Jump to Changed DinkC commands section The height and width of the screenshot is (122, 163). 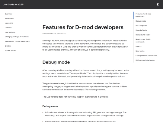pyautogui.click(x=146, y=56)
